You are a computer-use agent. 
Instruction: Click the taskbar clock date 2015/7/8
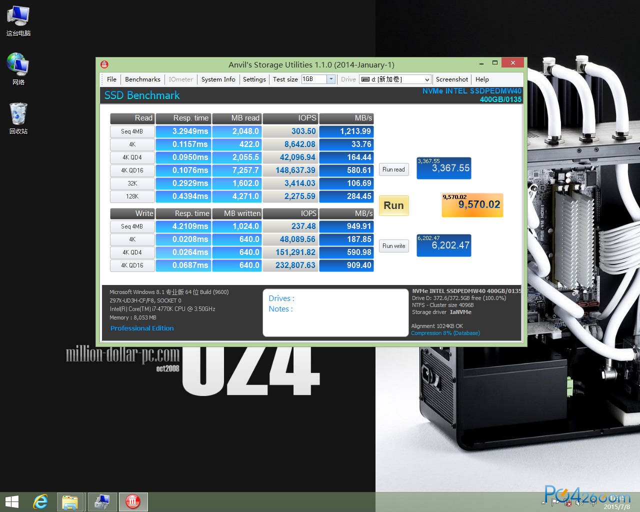point(617,507)
